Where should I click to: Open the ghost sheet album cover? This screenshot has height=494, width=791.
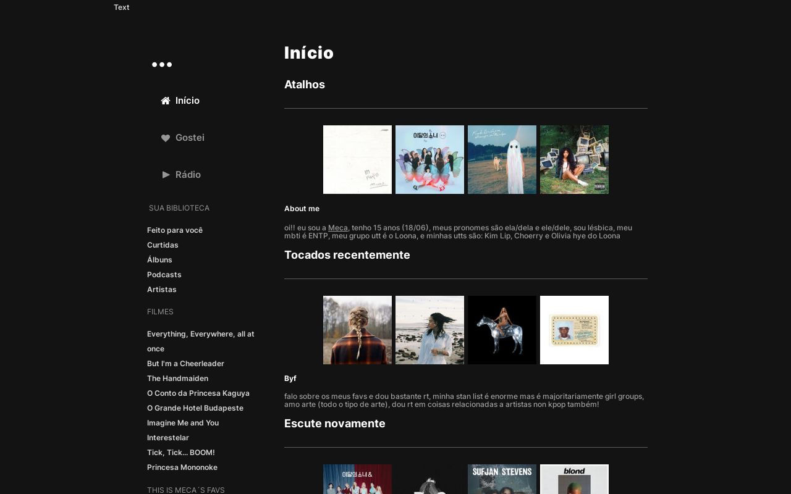(x=502, y=160)
